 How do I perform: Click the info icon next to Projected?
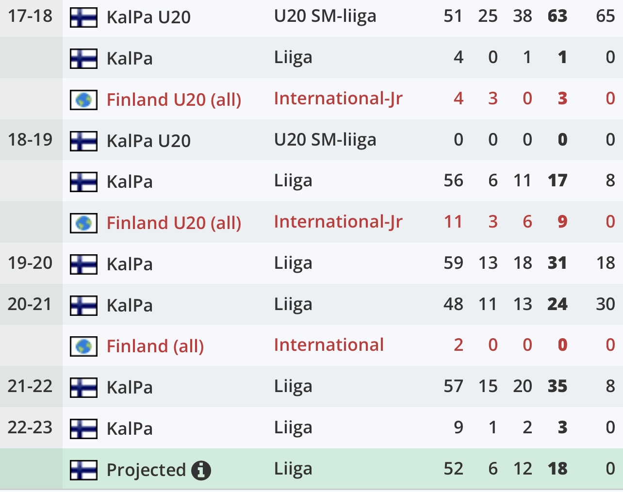201,470
